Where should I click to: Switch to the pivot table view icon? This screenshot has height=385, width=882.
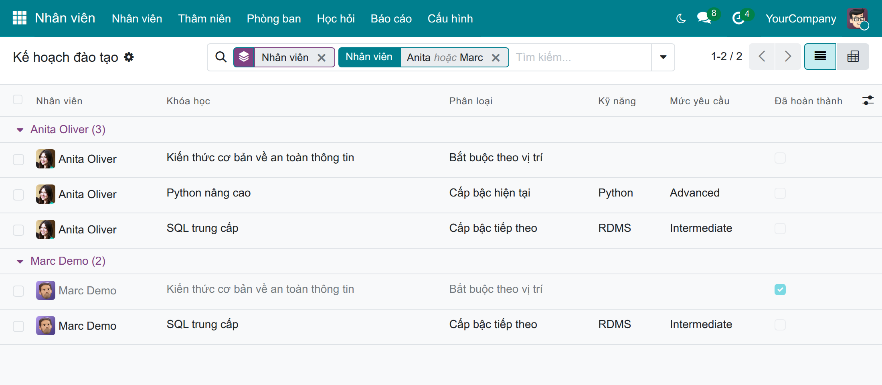tap(853, 57)
